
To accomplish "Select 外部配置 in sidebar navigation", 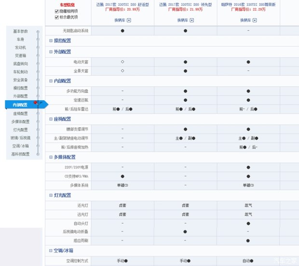I will [20, 96].
